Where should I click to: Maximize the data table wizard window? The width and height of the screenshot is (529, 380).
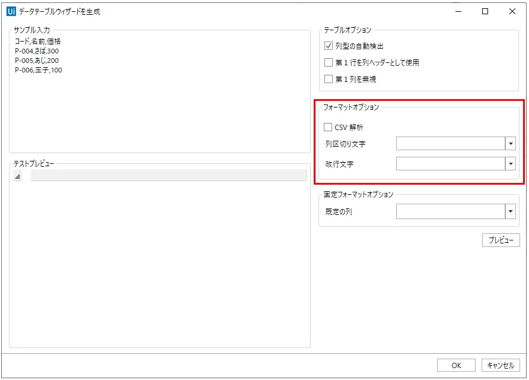(485, 11)
